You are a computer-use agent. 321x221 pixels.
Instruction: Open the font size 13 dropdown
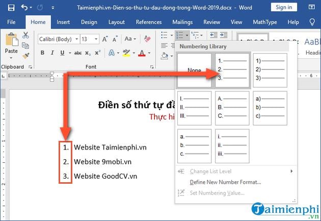click(96, 39)
